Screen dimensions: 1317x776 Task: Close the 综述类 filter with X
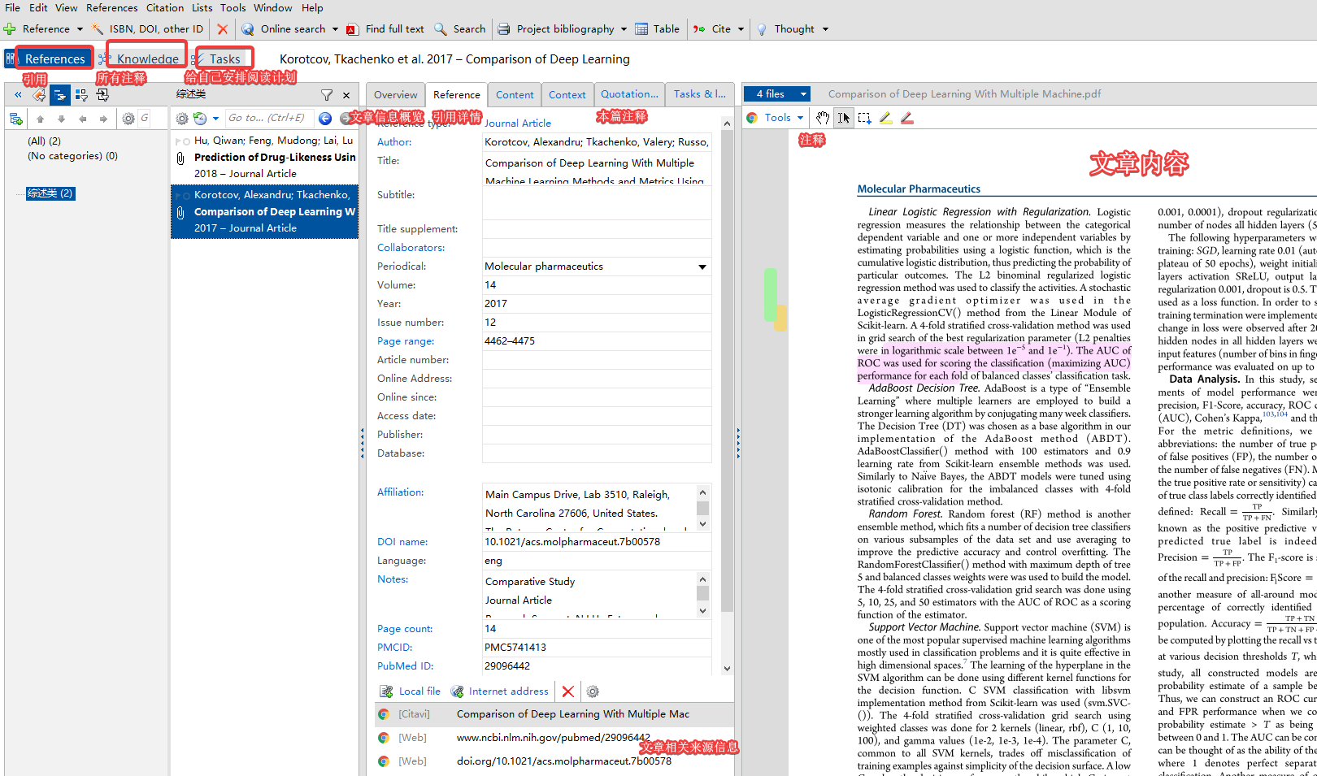[346, 95]
